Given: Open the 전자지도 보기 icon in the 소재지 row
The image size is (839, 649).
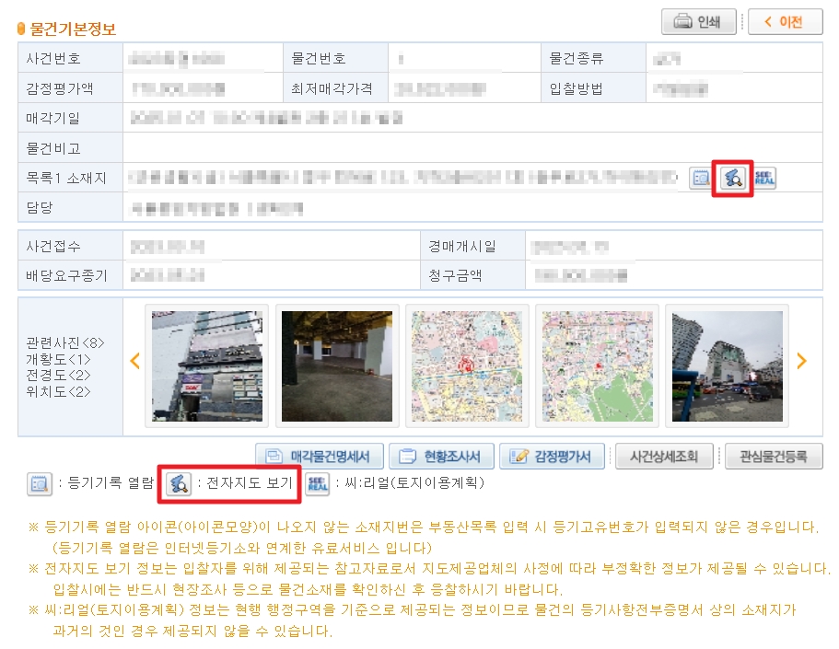Looking at the screenshot, I should [732, 178].
